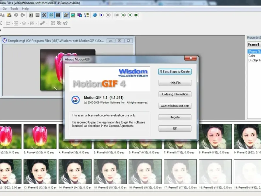Open the Go menu
The height and width of the screenshot is (196, 261).
pyautogui.click(x=5, y=9)
